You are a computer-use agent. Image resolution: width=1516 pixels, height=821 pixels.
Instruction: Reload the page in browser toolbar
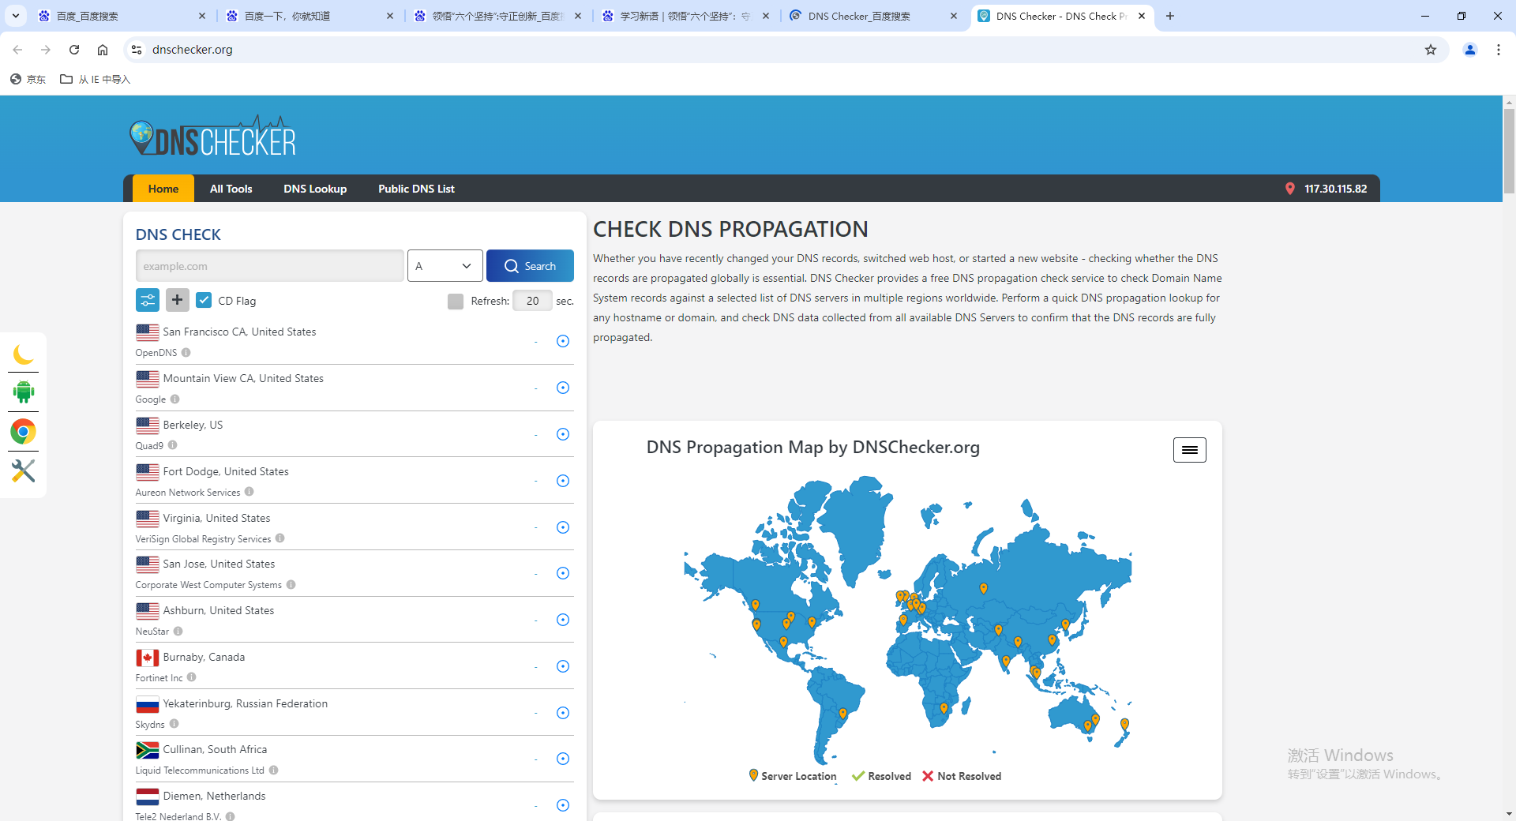(74, 50)
